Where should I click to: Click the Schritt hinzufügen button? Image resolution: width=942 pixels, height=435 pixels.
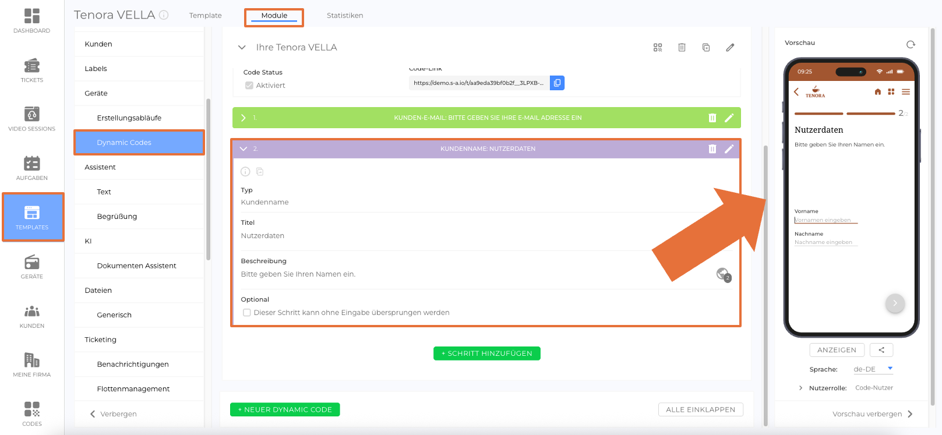(x=486, y=353)
